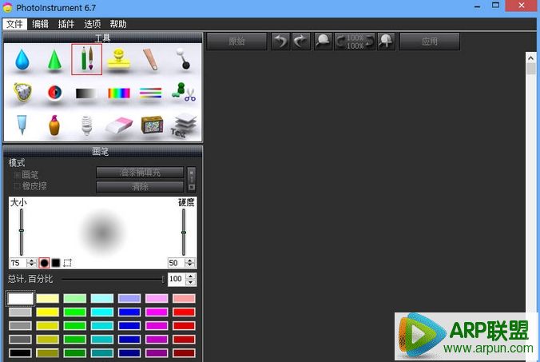Select the yellow stamp clone tool
Screen dimensions: 540x362
[119, 60]
